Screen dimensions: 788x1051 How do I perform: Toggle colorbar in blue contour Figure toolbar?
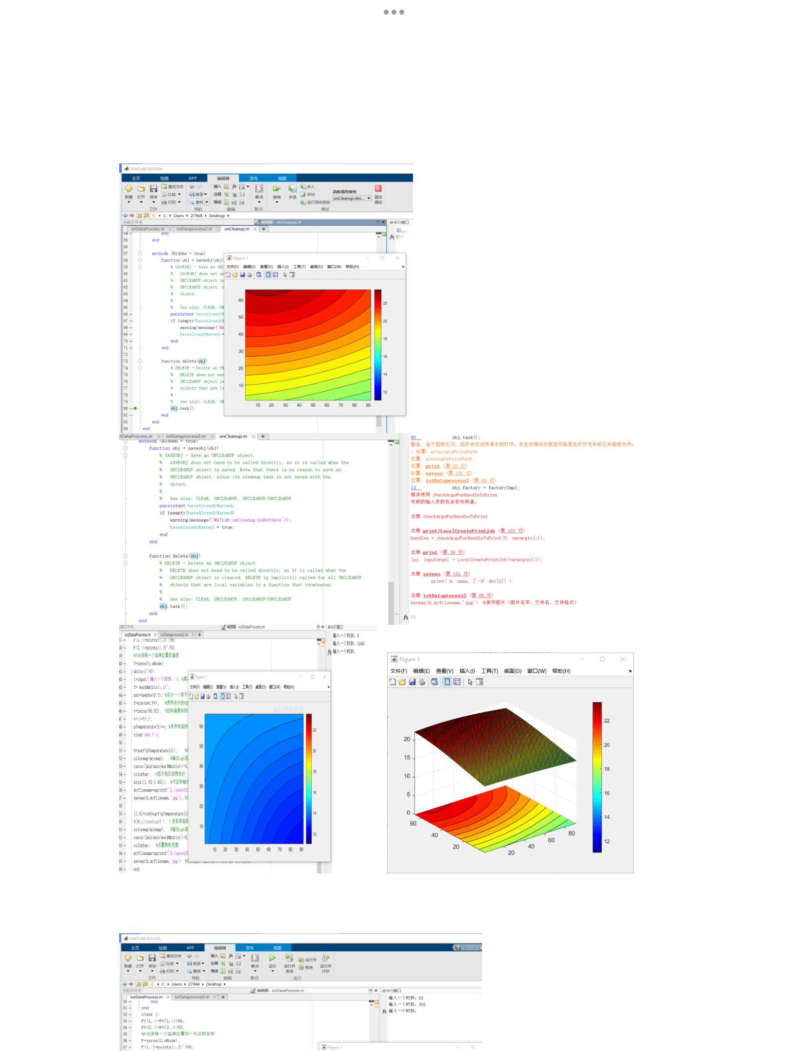click(x=223, y=696)
